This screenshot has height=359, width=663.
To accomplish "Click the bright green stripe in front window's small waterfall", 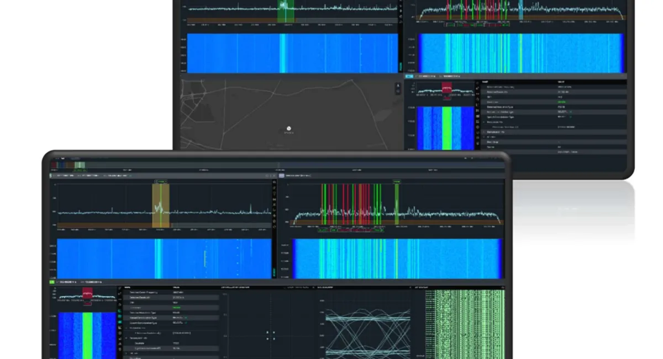I will click(x=88, y=335).
